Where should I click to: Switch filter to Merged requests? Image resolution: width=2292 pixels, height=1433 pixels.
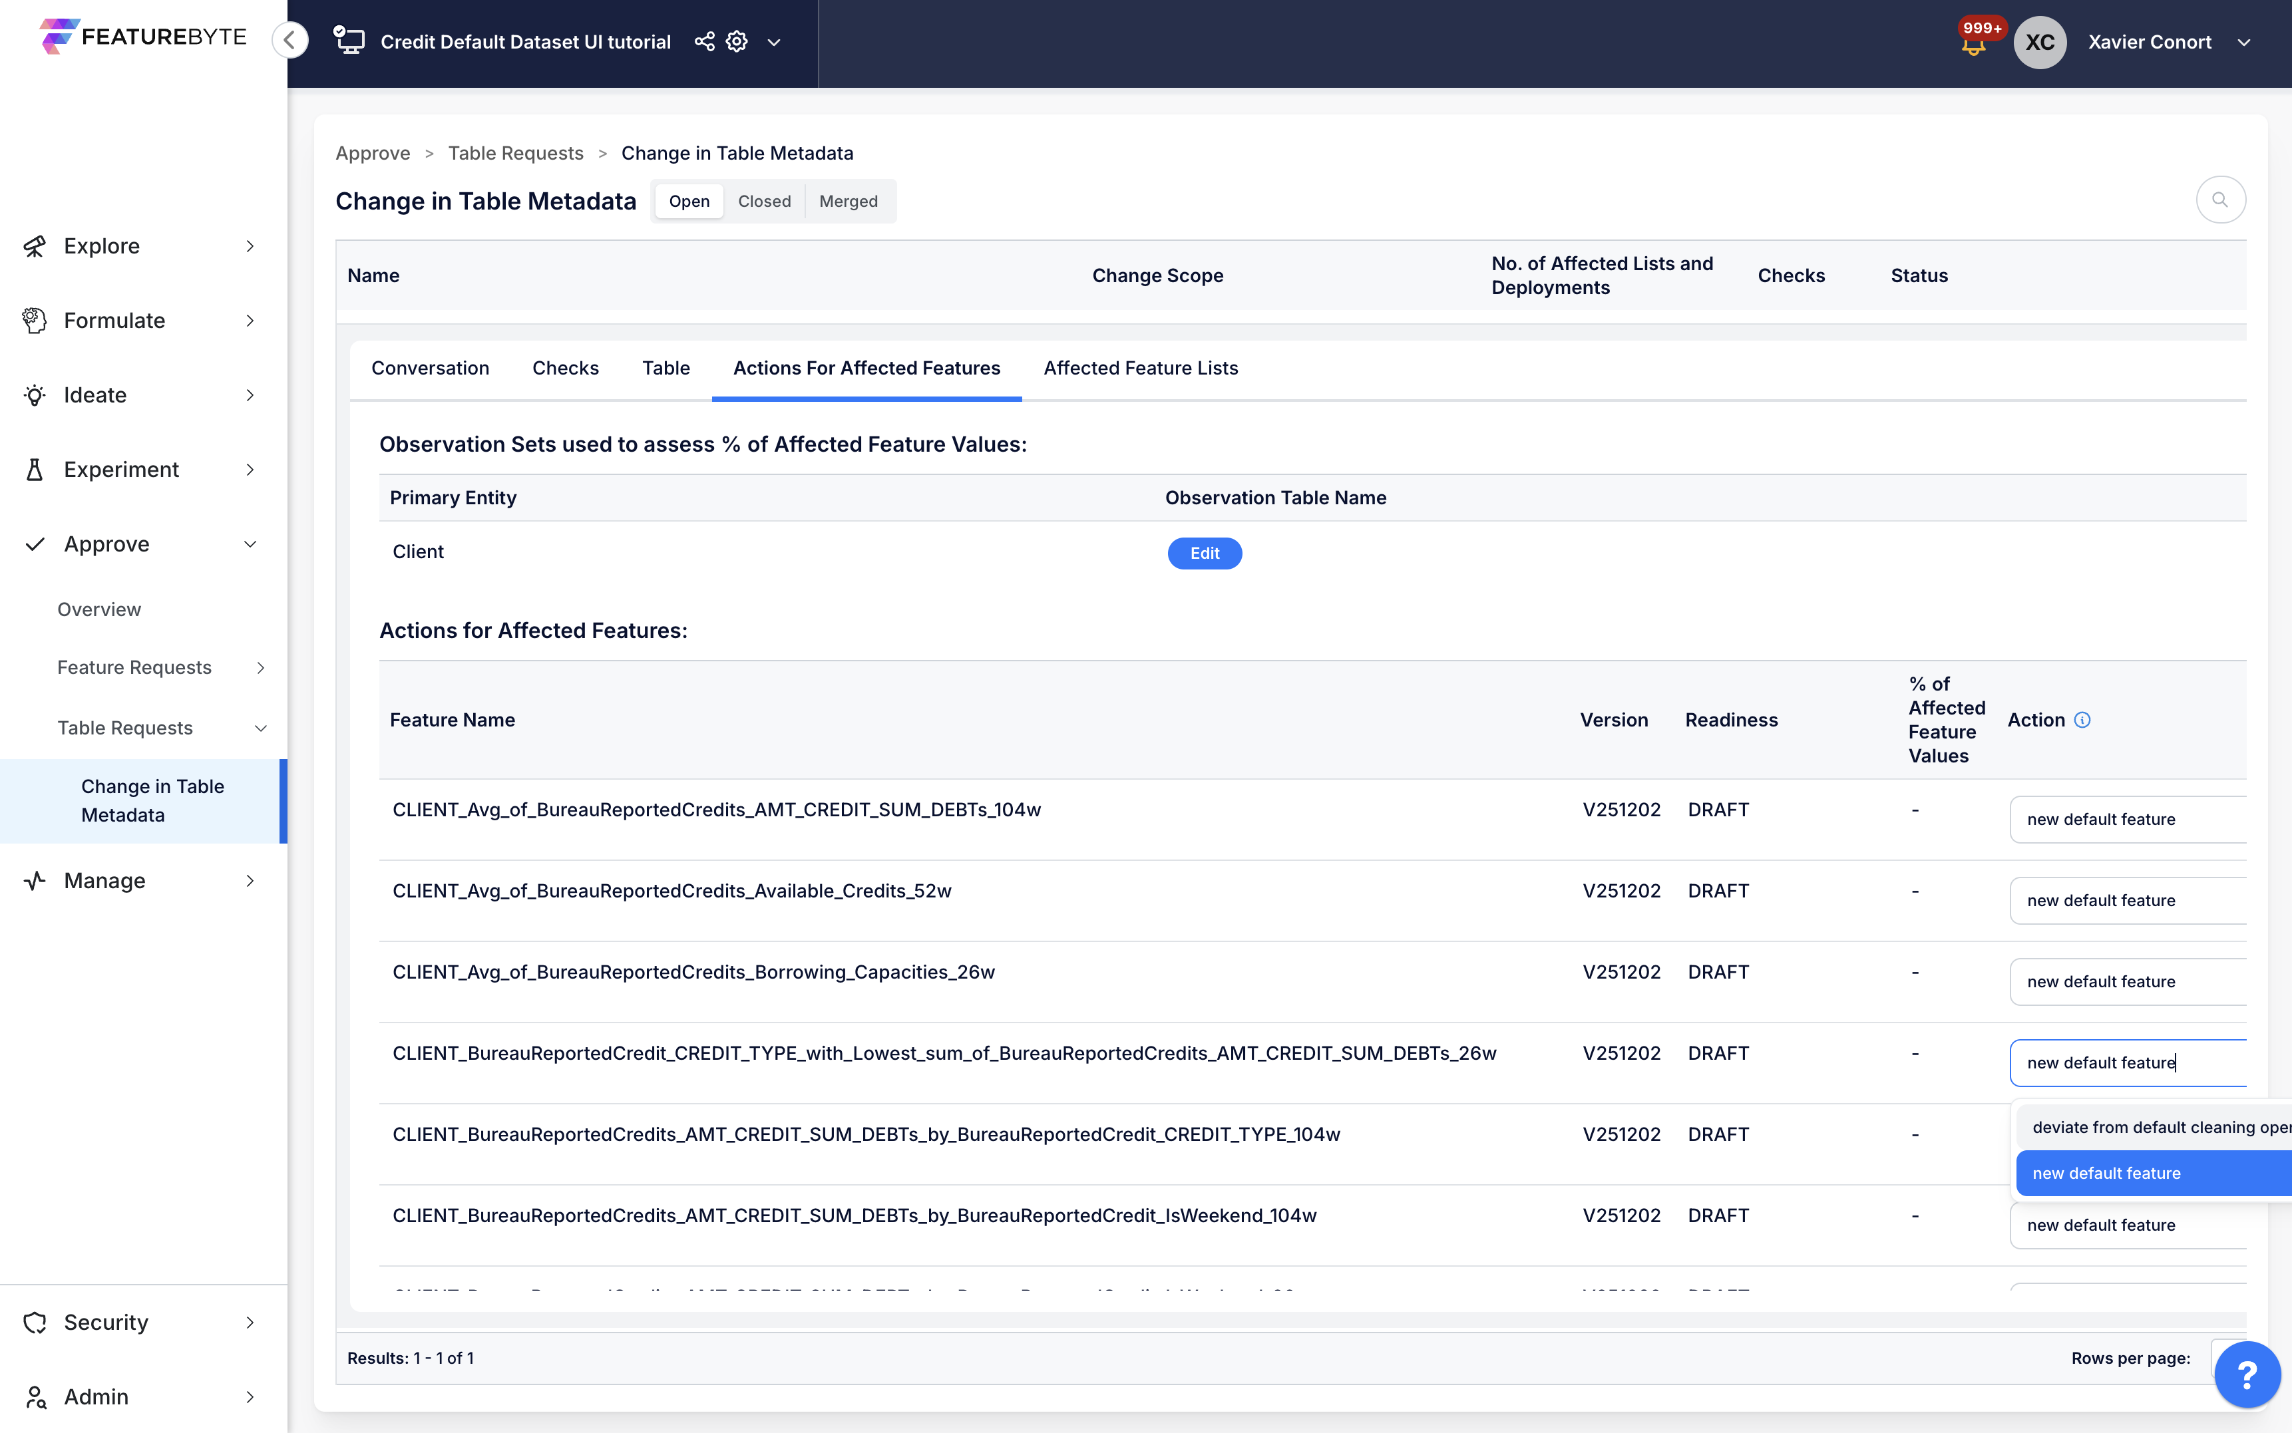(847, 201)
